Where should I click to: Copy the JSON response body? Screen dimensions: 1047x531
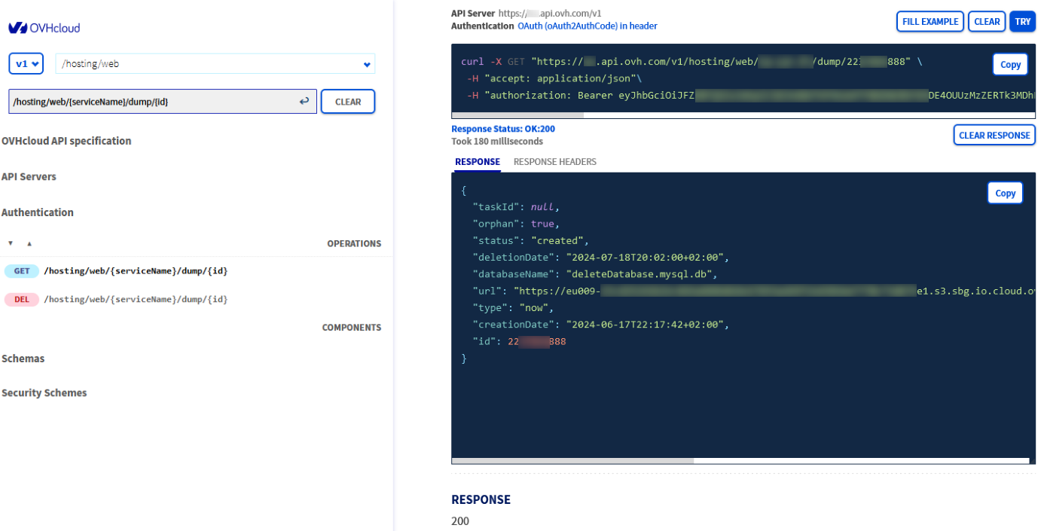coord(1005,194)
